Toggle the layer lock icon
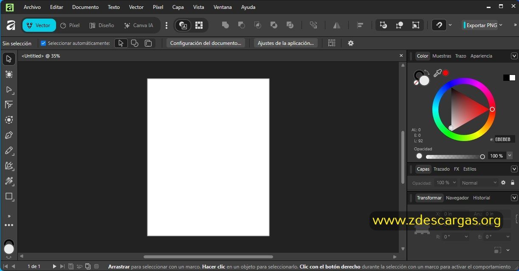The width and height of the screenshot is (519, 271). tap(513, 183)
